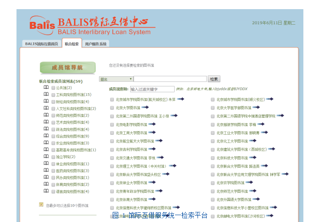Open the 北京联合大学应用文理学院图书馆 link
324x222 pixels.
(x=248, y=174)
